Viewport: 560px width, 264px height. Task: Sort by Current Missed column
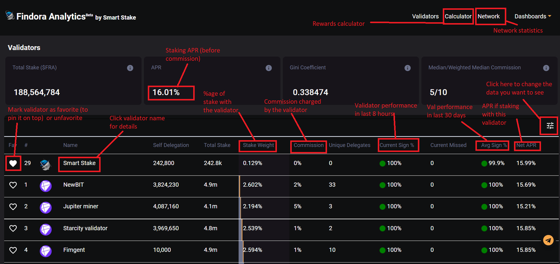click(448, 145)
